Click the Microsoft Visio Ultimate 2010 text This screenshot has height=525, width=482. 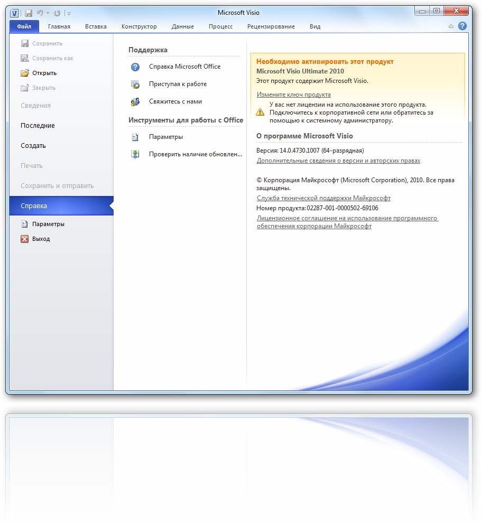click(300, 71)
